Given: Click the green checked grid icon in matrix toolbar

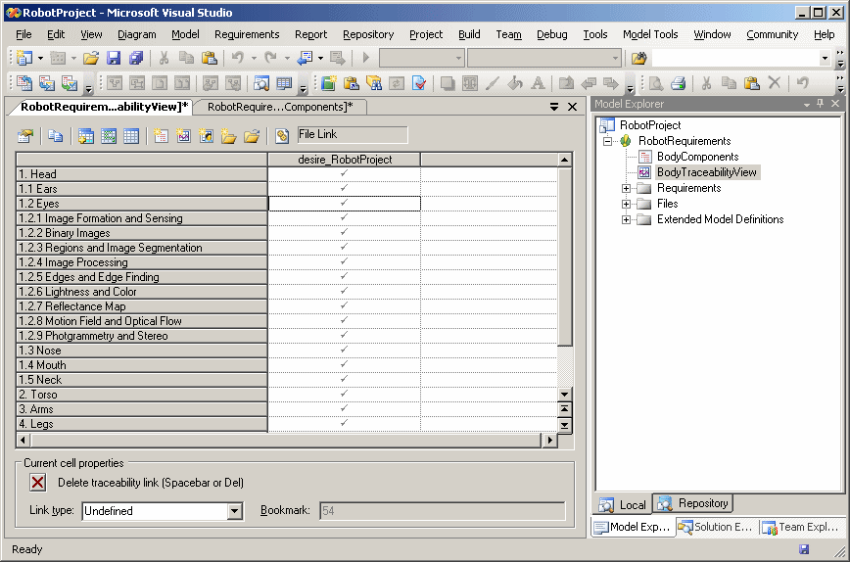Looking at the screenshot, I should tap(109, 135).
